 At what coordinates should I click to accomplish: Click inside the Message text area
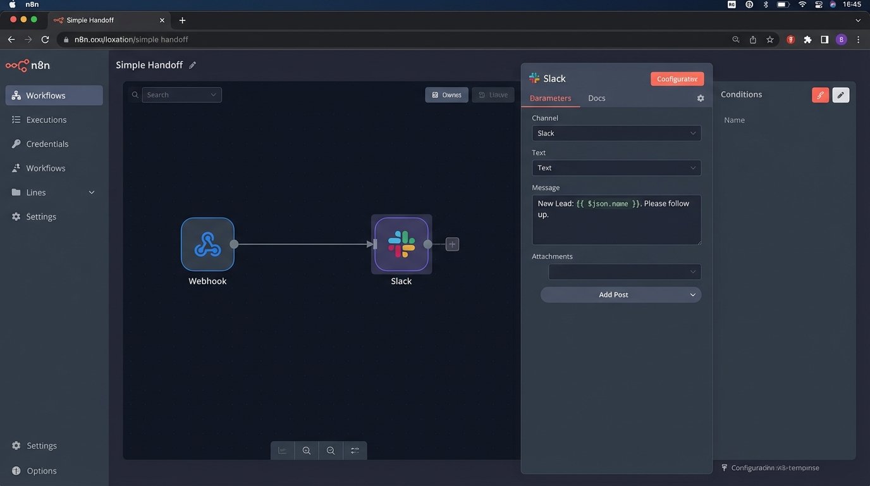pos(616,220)
